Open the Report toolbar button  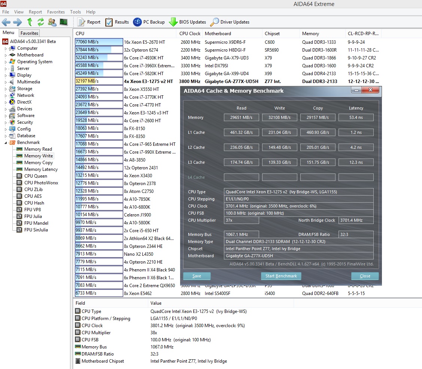pos(89,22)
